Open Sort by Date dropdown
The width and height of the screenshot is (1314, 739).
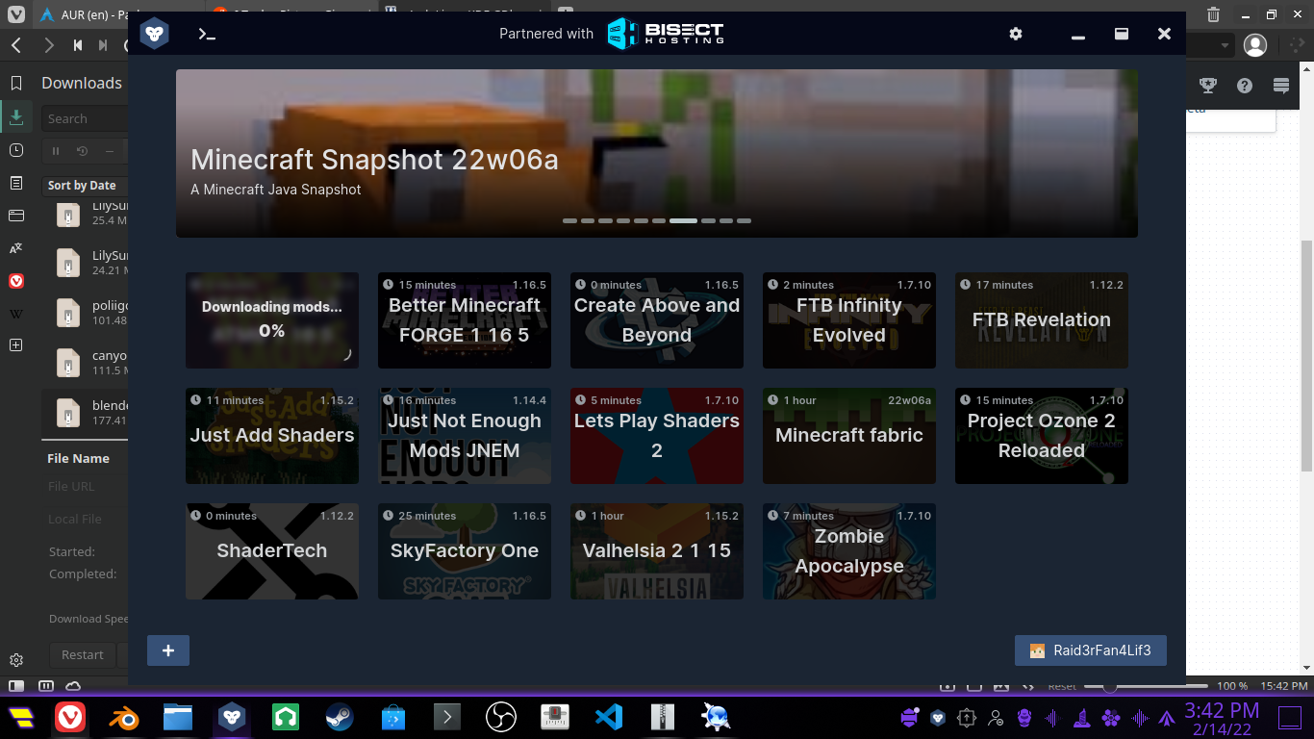pos(83,185)
